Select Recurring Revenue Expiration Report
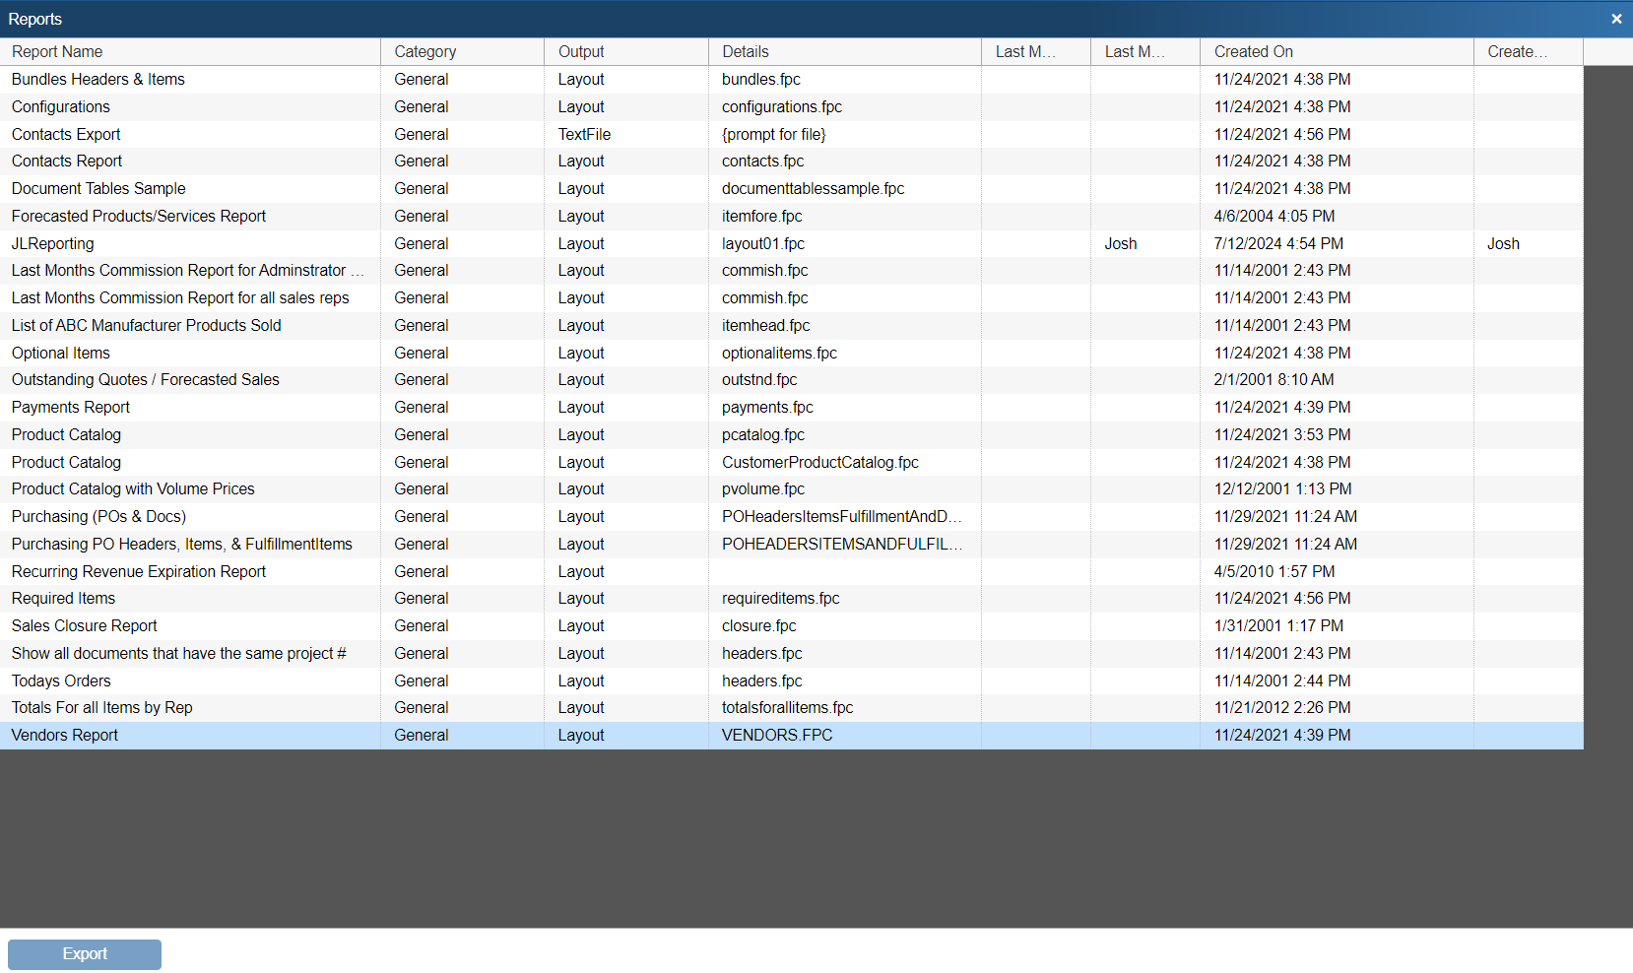The image size is (1633, 973). [139, 572]
